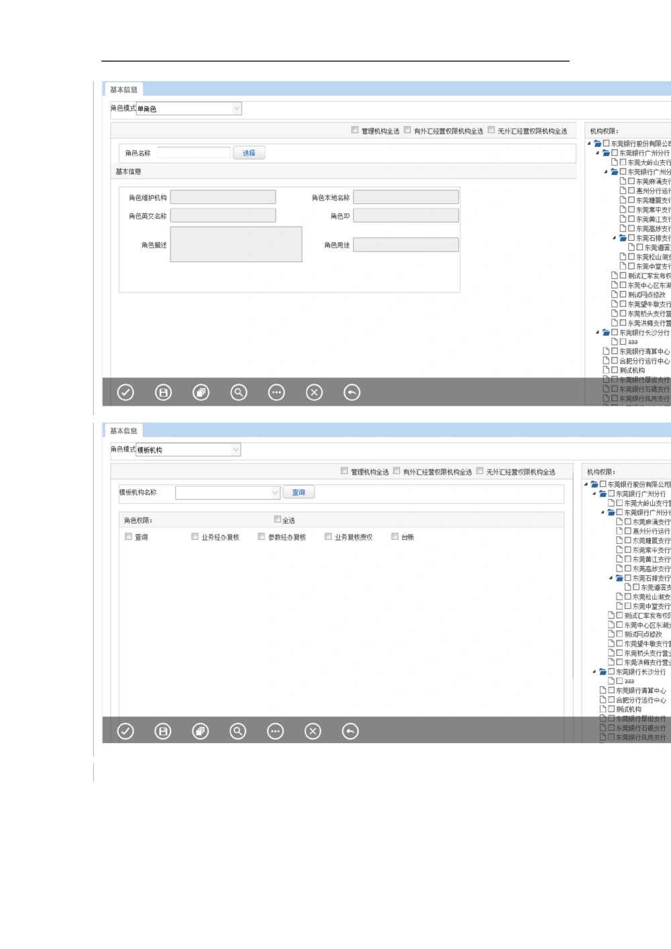
Task: Click the copy icon in 单角色 panel toolbar
Action: pos(201,392)
